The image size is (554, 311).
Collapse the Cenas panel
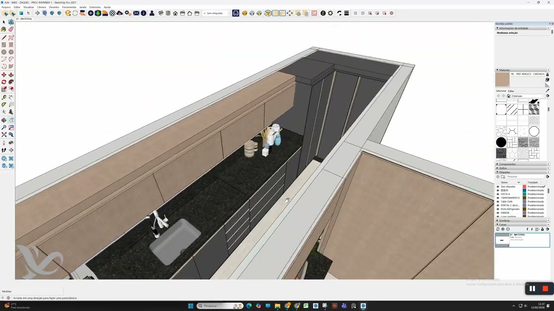pos(497,224)
